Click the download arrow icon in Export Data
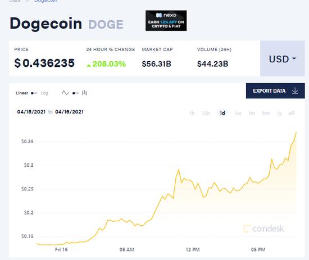 [295, 91]
